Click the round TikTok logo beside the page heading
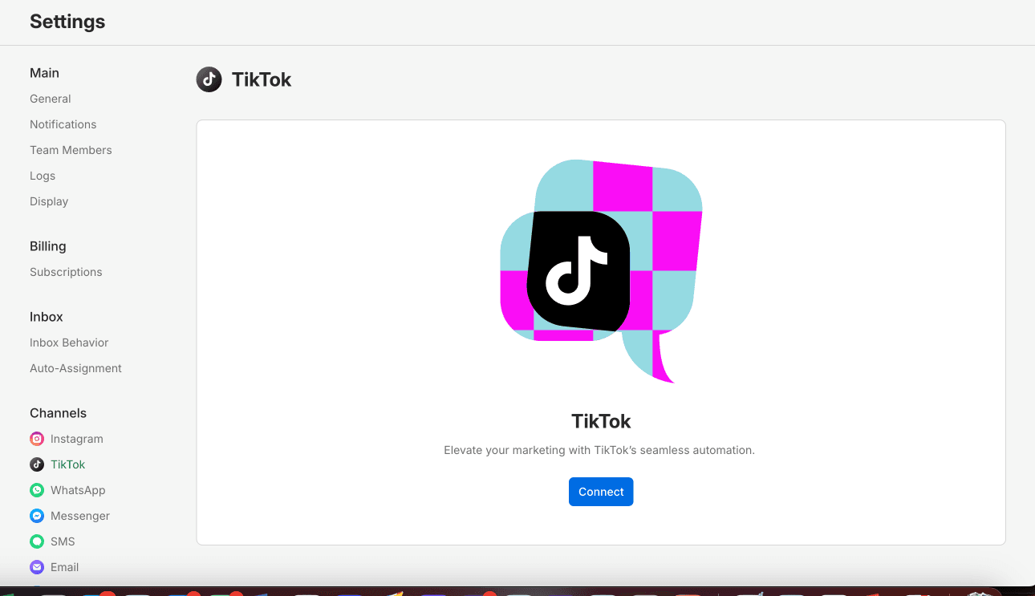Screen dimensions: 1035x596 coord(209,79)
